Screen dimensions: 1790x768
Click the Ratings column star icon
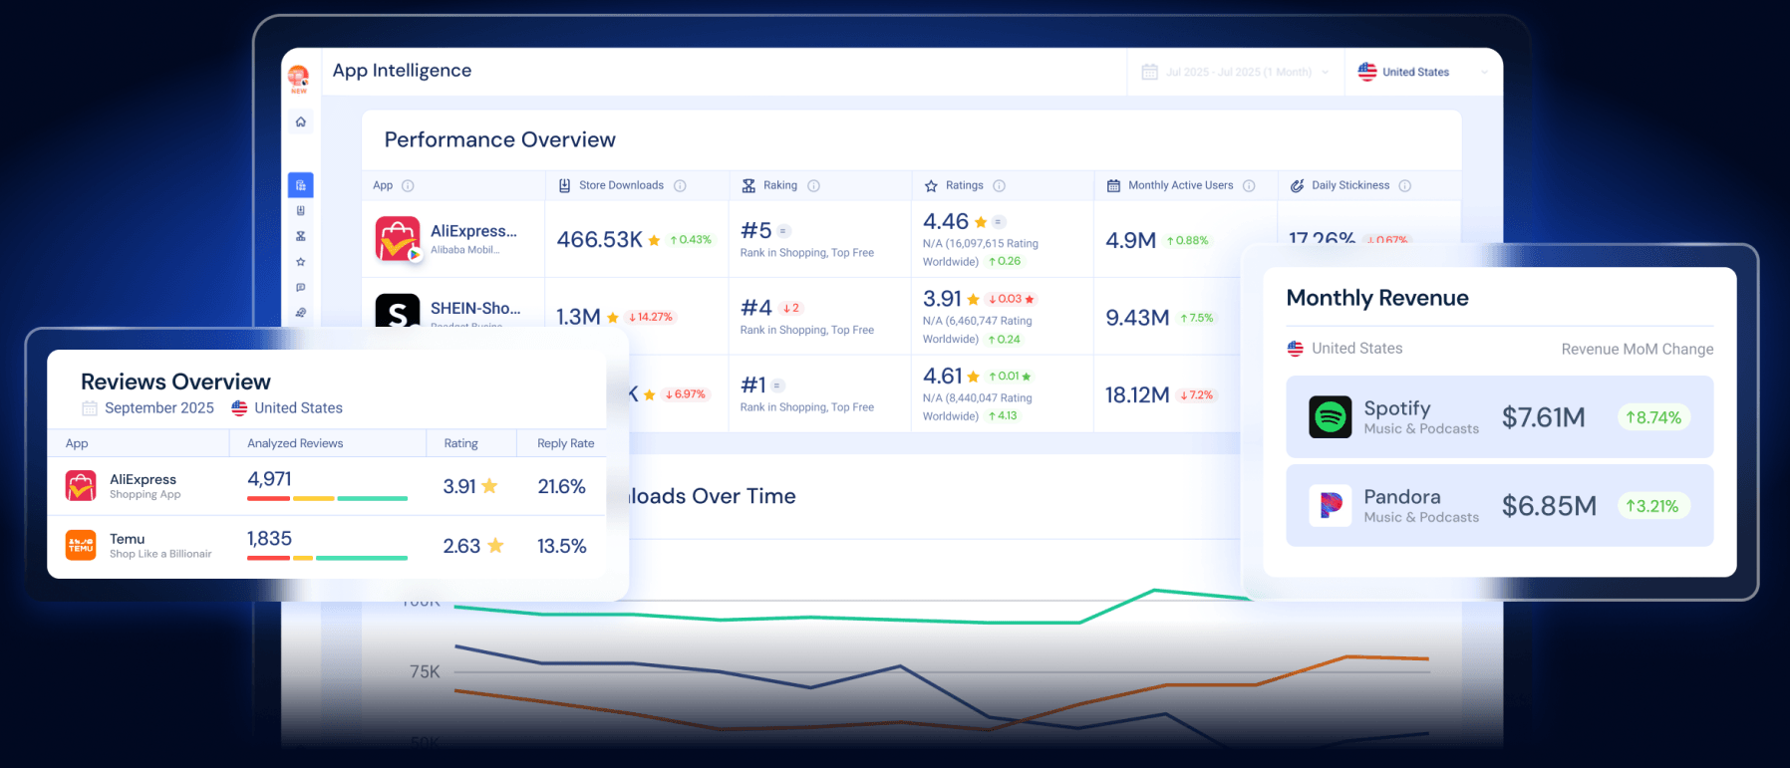[931, 185]
